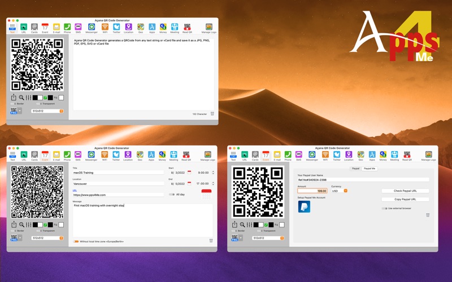Image resolution: width=452 pixels, height=282 pixels.
Task: Select the Apps tool in the top window
Action: coord(152,28)
